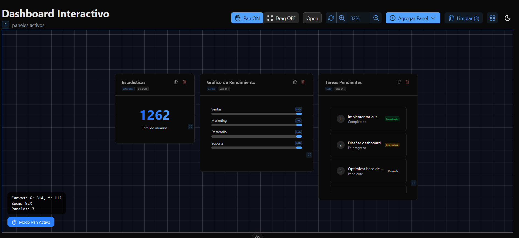Click the Soporte progress bar
519x238 pixels.
click(256, 148)
